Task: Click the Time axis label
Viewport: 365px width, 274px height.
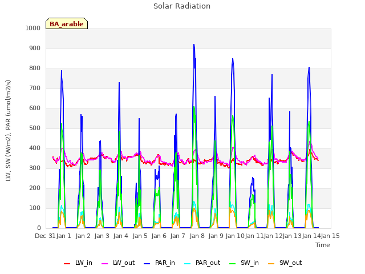Action: point(323,245)
